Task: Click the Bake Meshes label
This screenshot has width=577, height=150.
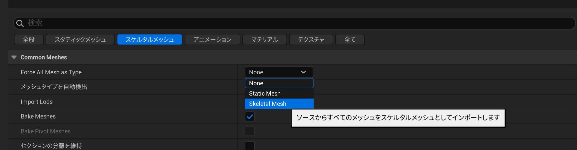Action: 38,116
